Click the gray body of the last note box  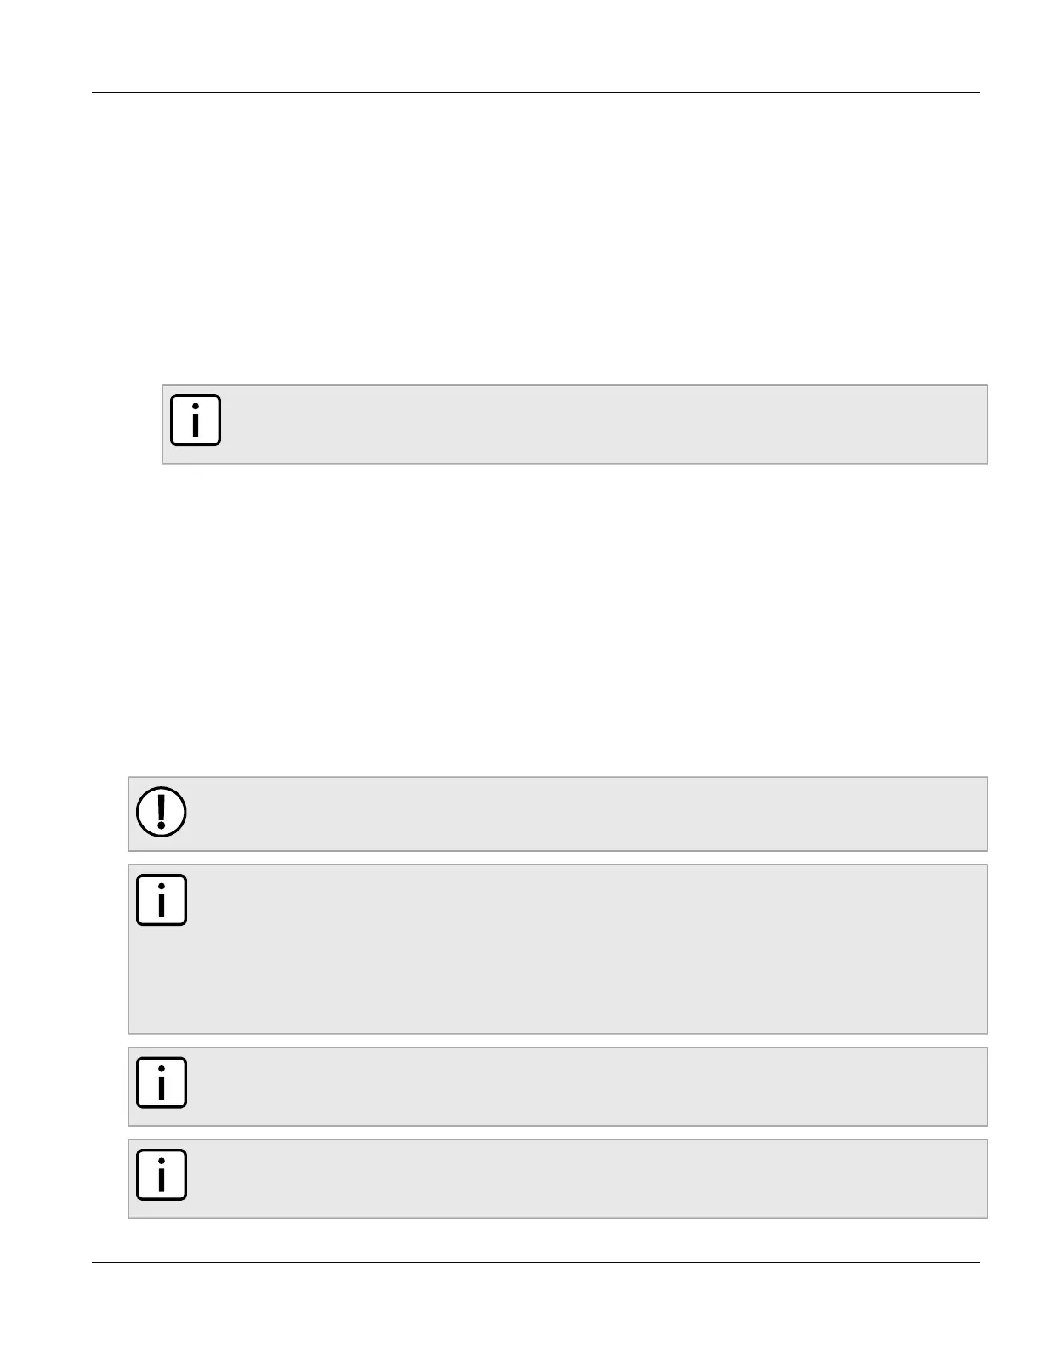point(587,1179)
